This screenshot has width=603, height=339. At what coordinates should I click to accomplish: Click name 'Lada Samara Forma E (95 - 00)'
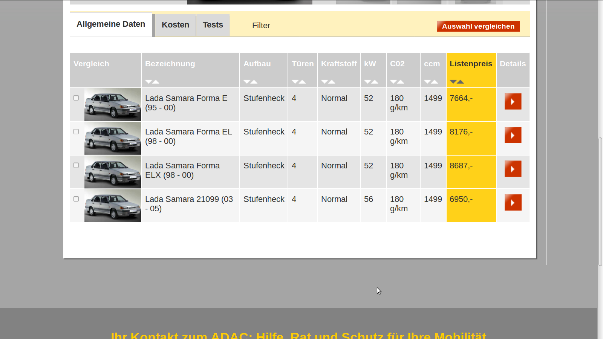coord(186,103)
